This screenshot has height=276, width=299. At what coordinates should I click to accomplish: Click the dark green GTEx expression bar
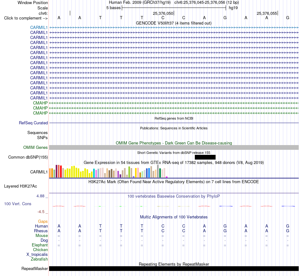(x=160, y=173)
